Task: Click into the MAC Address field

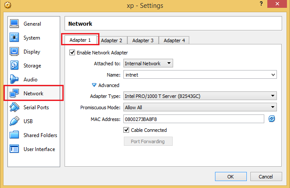Action: (x=194, y=119)
